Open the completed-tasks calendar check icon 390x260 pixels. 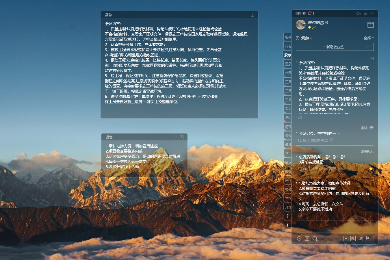[307, 238]
